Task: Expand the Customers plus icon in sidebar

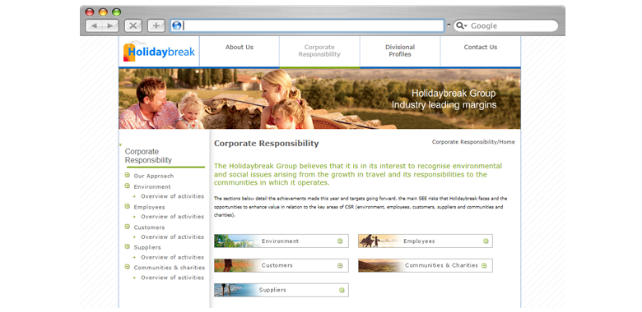Action: [x=128, y=227]
